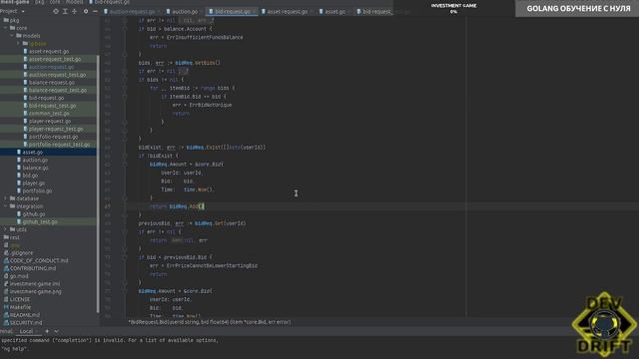Expand the database folder
639x359 pixels.
click(x=6, y=198)
